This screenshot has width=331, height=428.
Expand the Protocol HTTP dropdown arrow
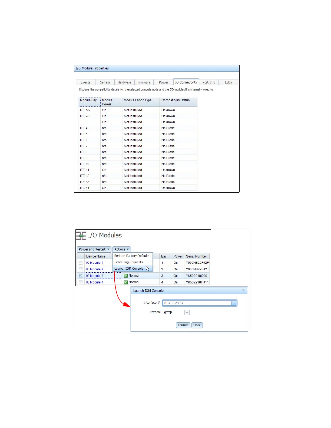[x=187, y=313]
